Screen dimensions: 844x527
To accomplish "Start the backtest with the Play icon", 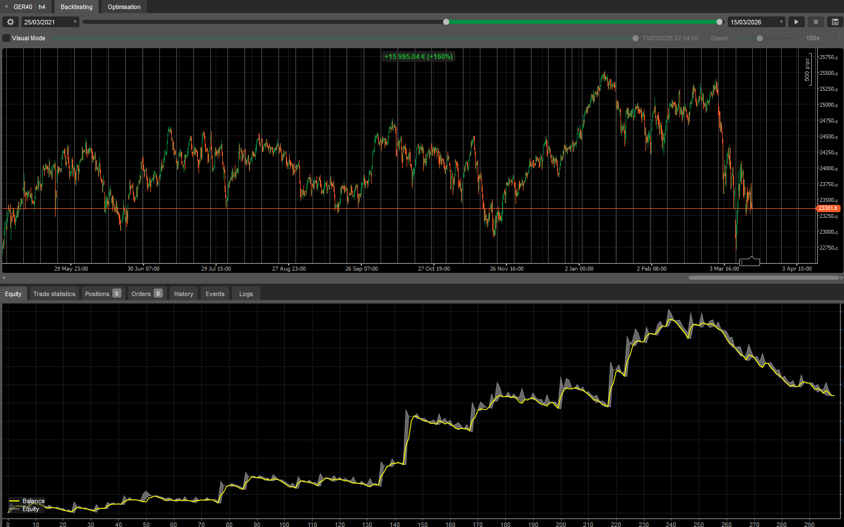I will (x=796, y=22).
